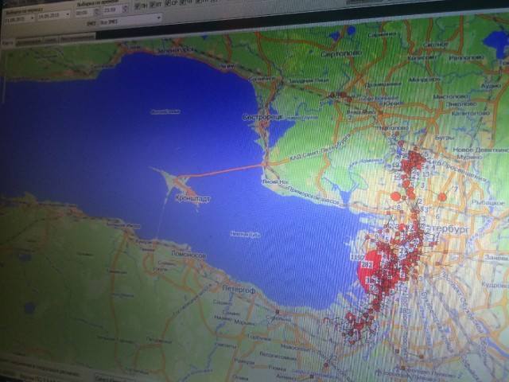Click the end time spinner arrows
This screenshot has height=382, width=509.
(124, 10)
